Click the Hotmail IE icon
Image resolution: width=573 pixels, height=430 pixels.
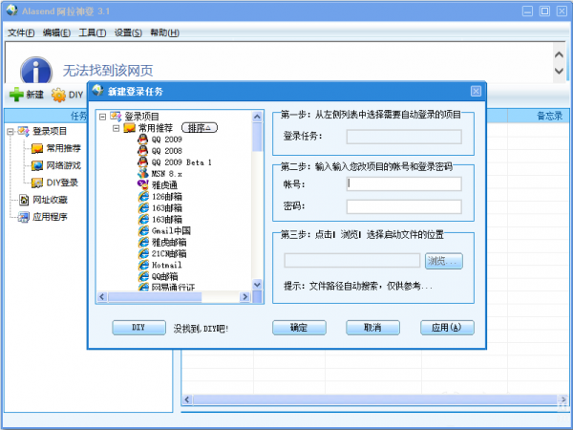coord(143,265)
